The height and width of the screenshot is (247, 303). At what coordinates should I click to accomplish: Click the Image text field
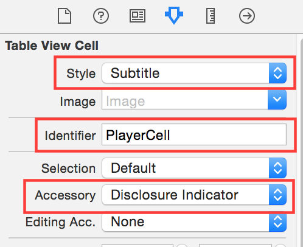coord(185,100)
